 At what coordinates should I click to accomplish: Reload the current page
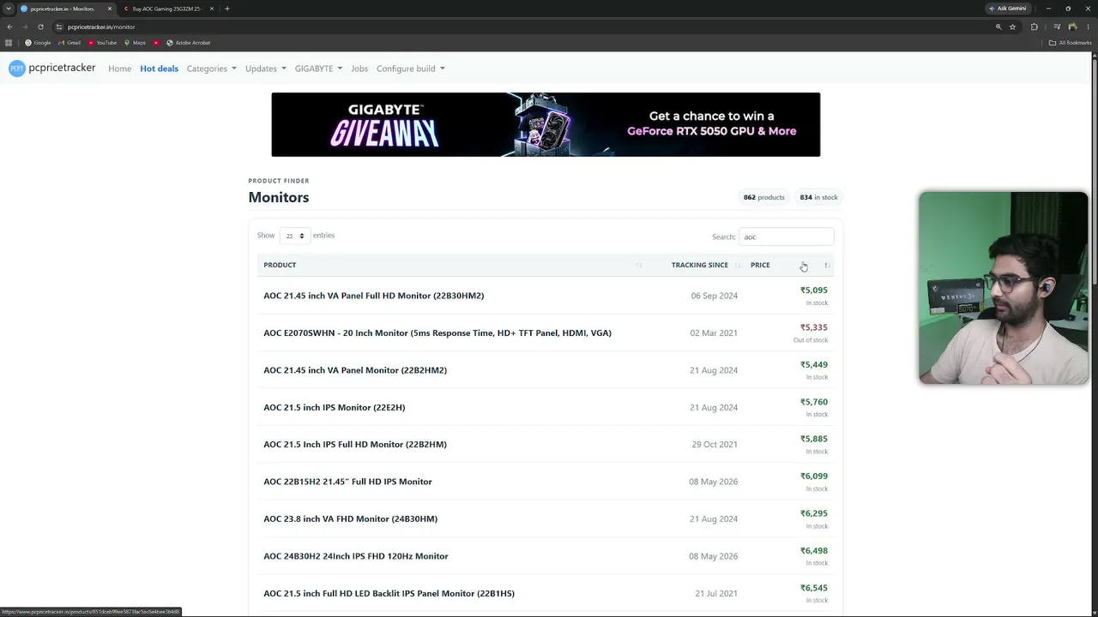[40, 27]
